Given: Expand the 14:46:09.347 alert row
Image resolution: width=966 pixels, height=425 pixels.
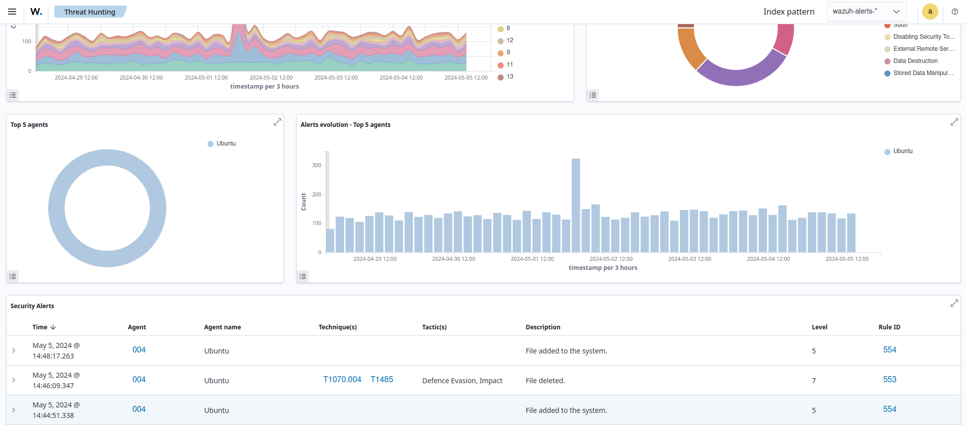Looking at the screenshot, I should point(14,380).
